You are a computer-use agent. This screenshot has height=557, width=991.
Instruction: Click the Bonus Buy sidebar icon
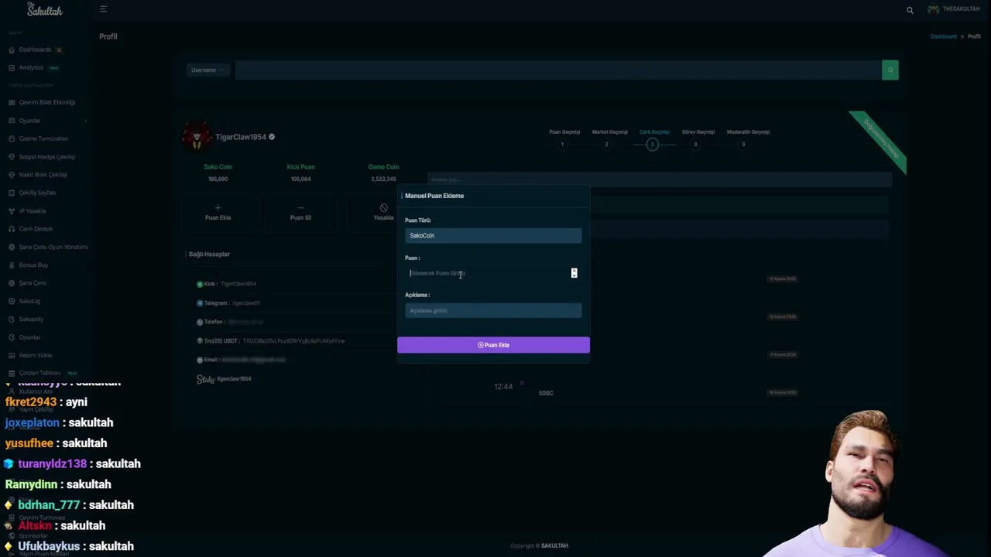12,265
